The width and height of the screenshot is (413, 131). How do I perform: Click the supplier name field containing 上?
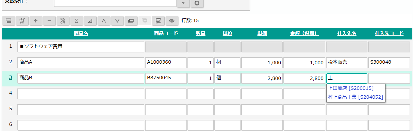pos(347,78)
